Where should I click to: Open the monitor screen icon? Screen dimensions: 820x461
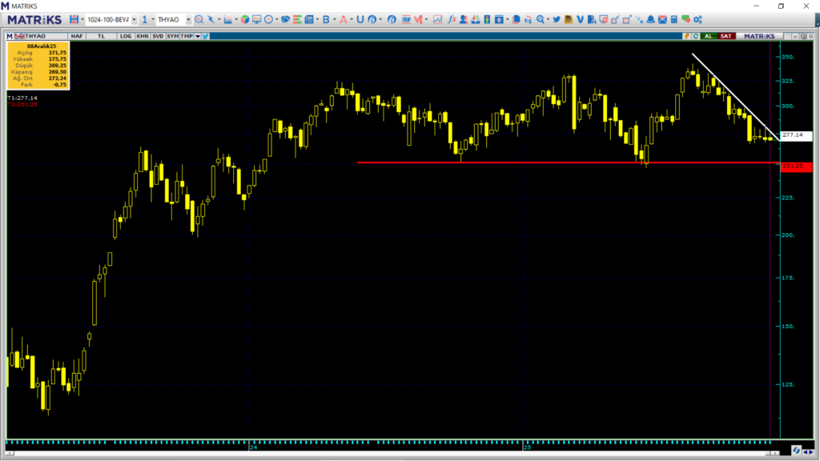point(257,19)
